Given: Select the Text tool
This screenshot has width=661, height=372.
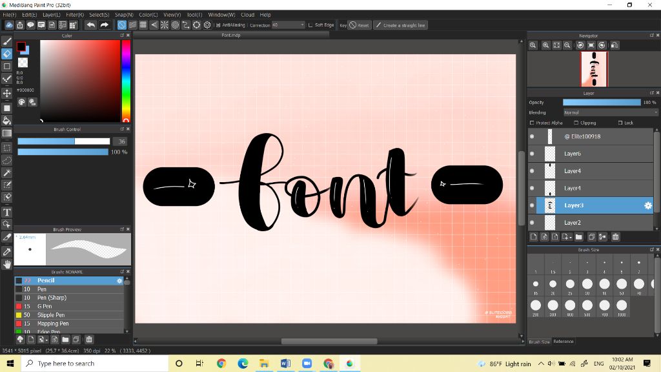Looking at the screenshot, I should (x=6, y=212).
